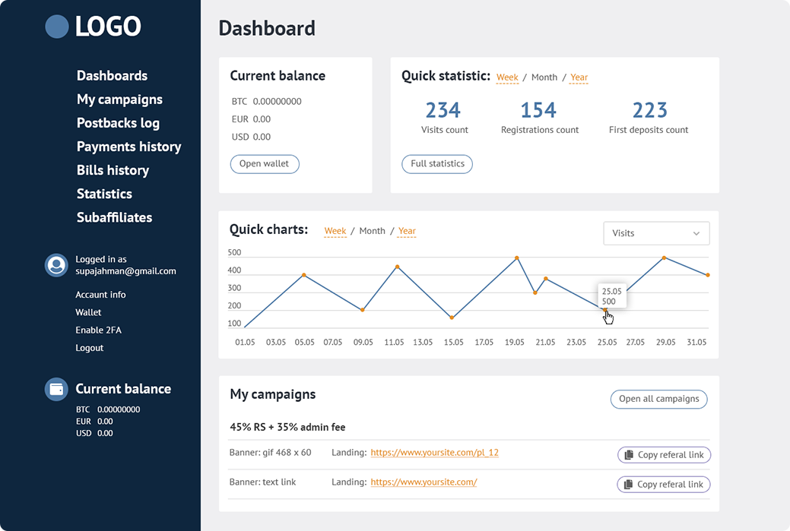Screen dimensions: 790x531
Task: Click USD 0.00 in Current balance card
Action: [x=251, y=137]
